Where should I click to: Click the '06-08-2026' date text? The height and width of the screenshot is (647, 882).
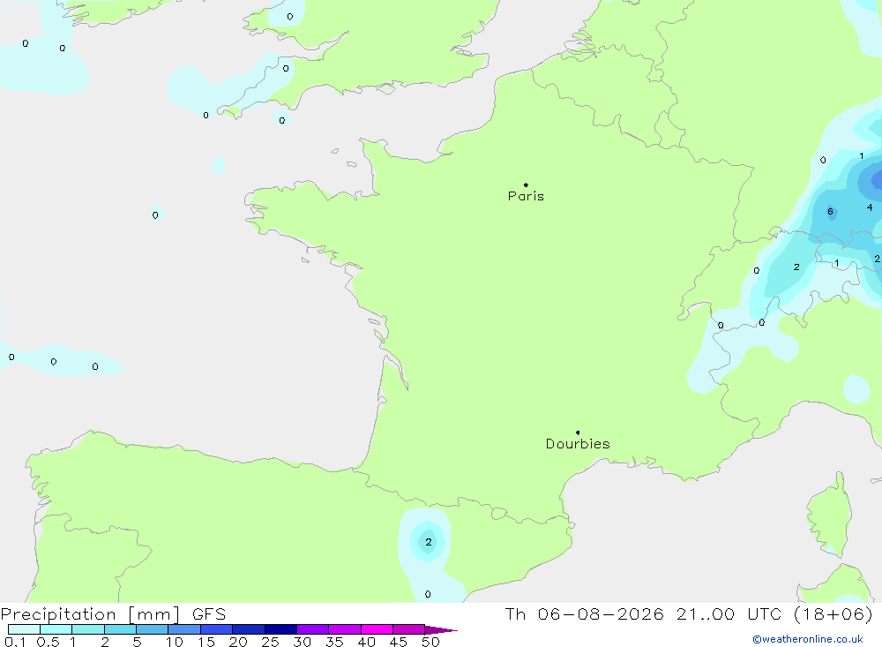pyautogui.click(x=601, y=614)
